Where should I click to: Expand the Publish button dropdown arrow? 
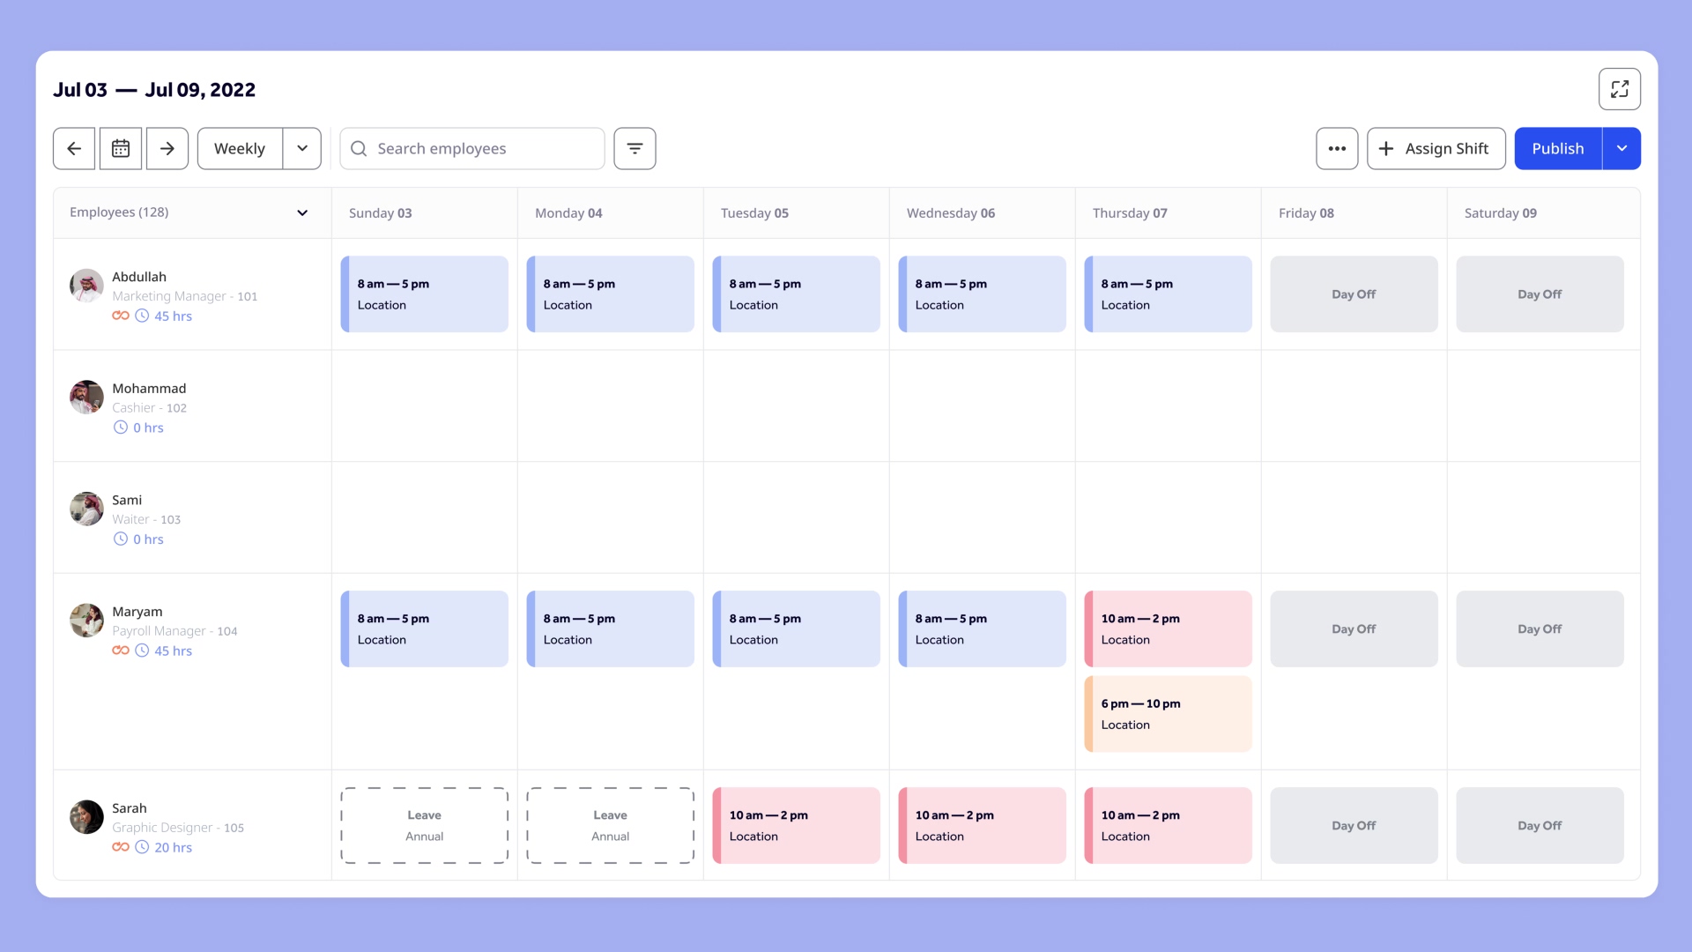pos(1622,147)
